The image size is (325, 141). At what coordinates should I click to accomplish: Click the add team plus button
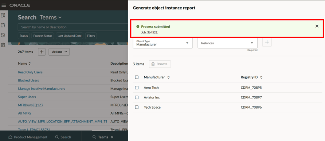pos(42,52)
